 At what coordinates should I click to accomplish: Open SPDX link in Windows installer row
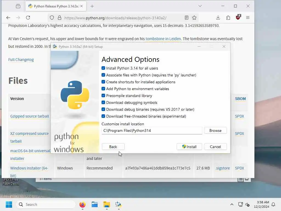(x=239, y=168)
